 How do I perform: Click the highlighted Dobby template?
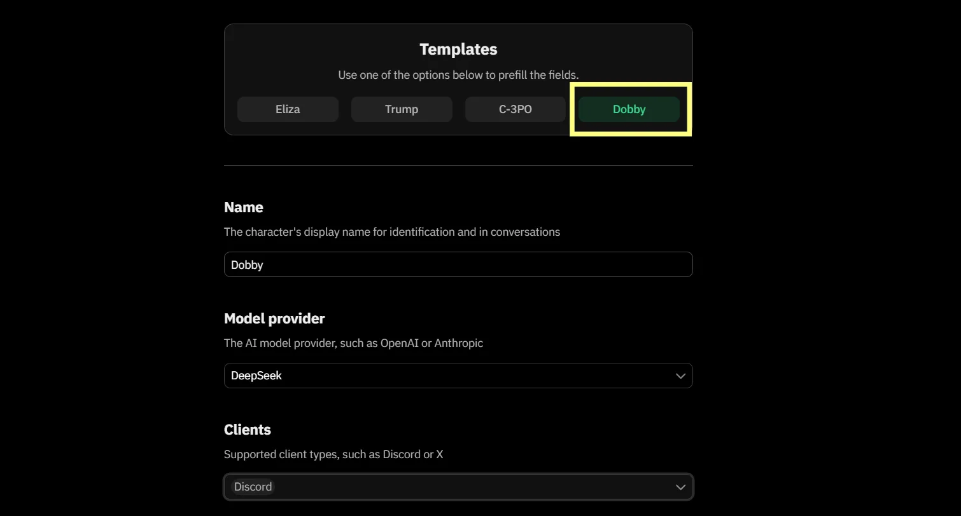pos(629,109)
